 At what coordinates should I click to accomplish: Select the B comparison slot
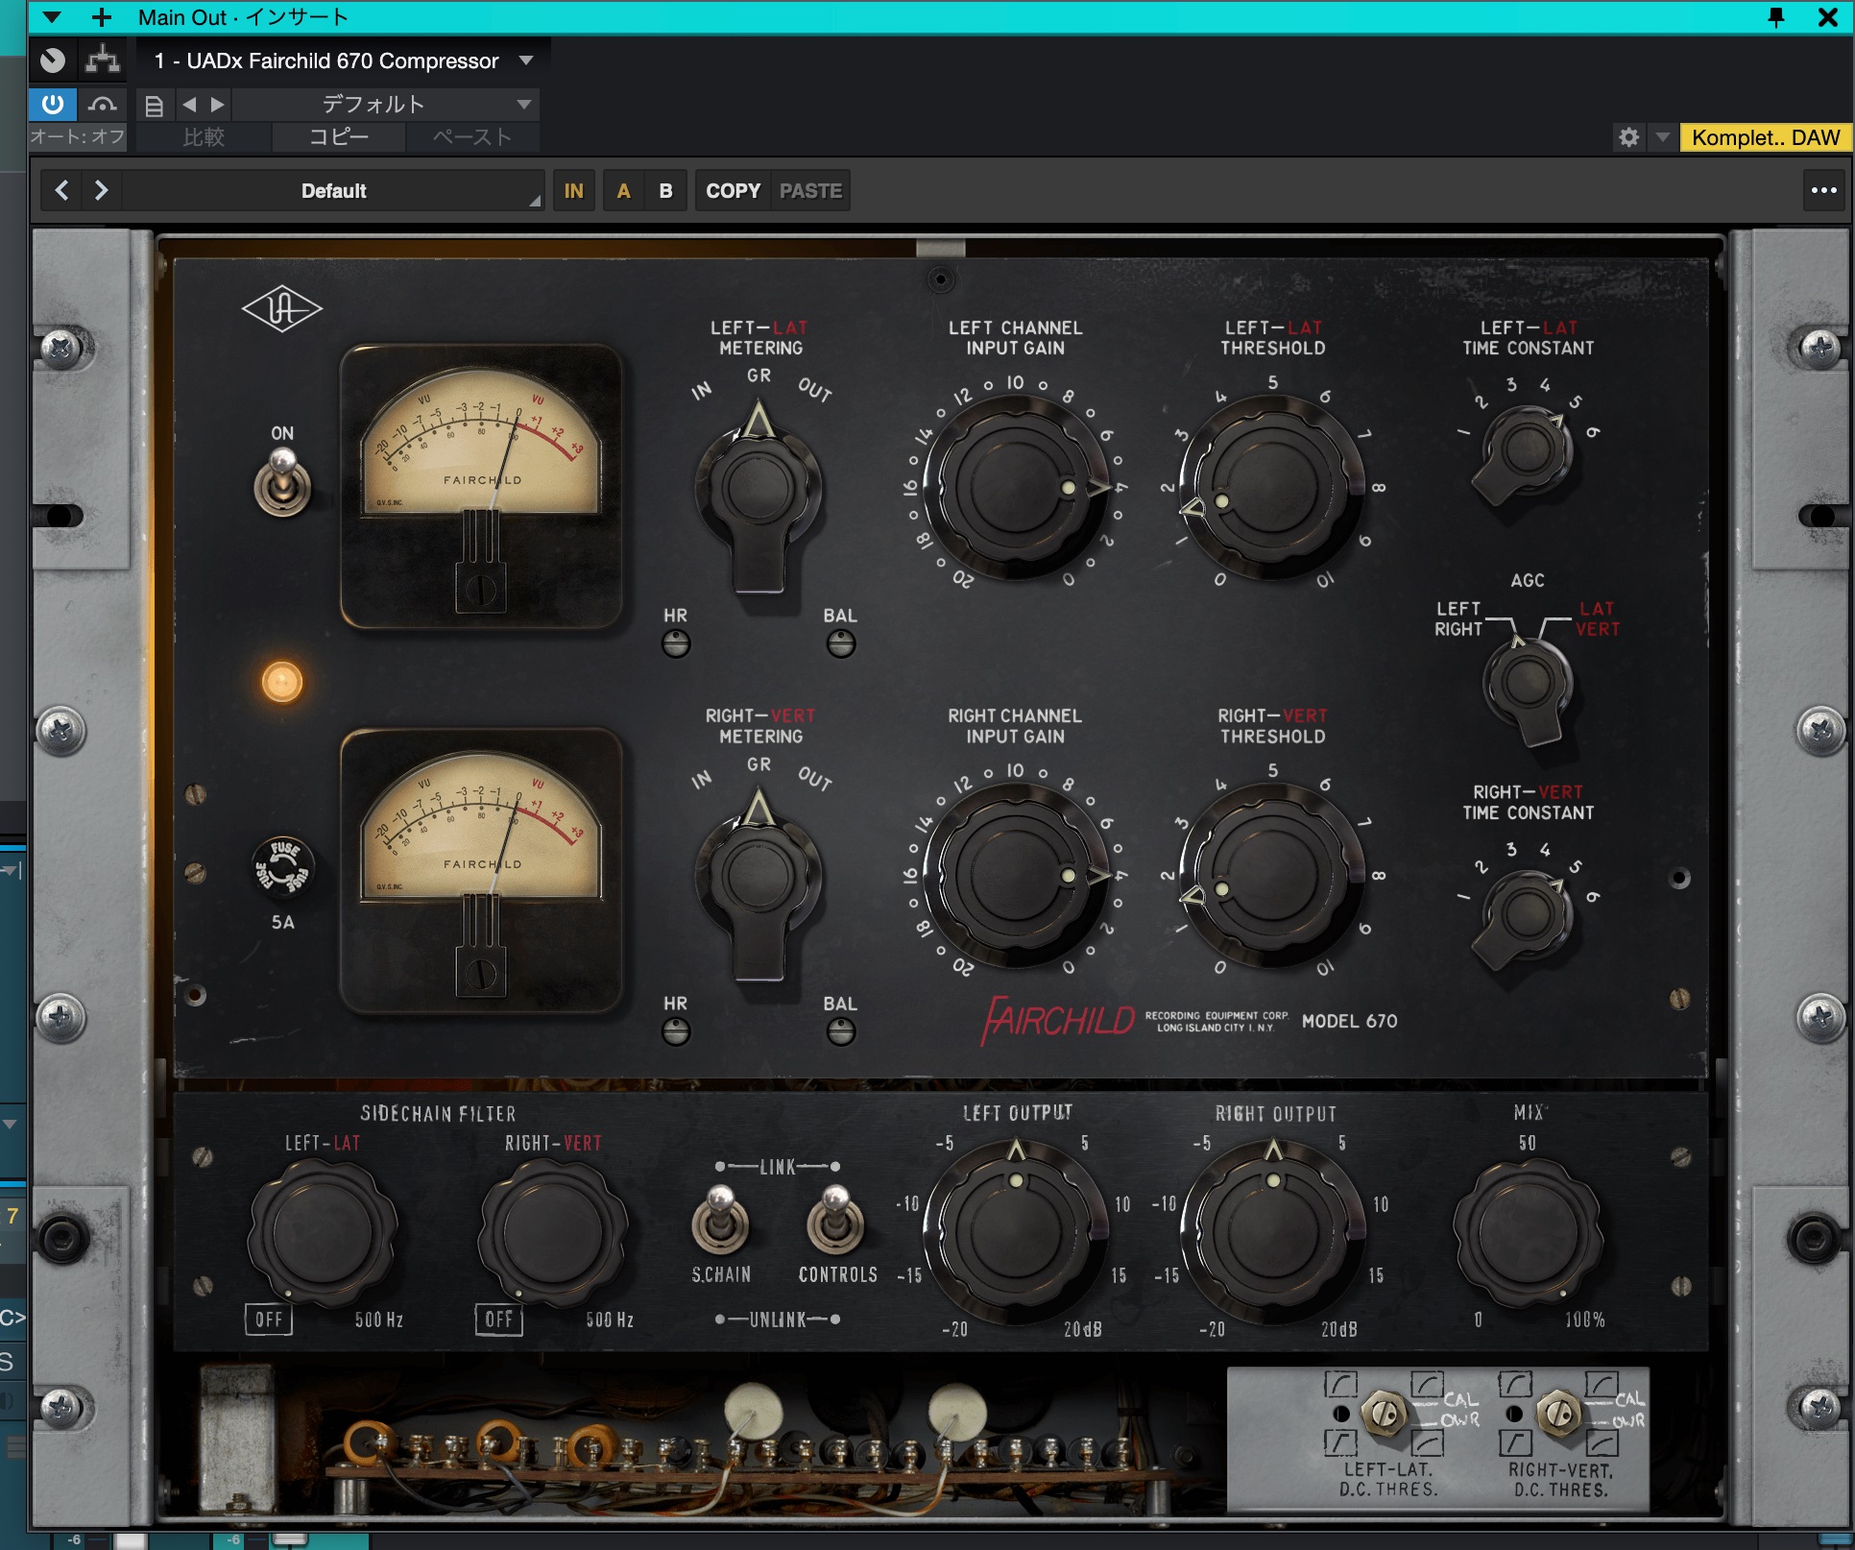click(665, 190)
